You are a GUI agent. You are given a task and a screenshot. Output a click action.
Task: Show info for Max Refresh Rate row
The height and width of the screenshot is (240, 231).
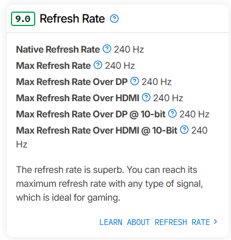coord(98,65)
